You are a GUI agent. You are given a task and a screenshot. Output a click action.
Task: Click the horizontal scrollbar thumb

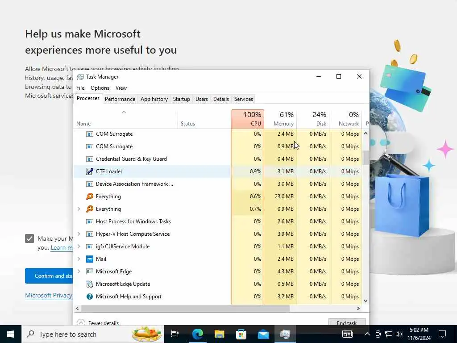185,308
